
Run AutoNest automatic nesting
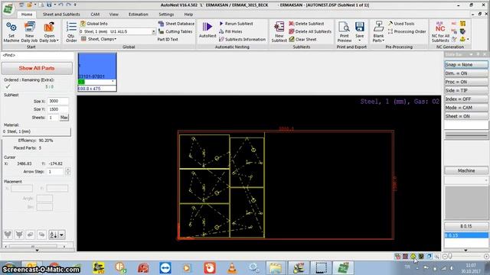(207, 31)
